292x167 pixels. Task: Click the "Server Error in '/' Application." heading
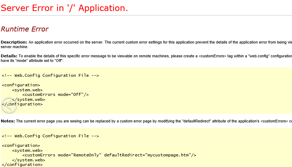(64, 8)
